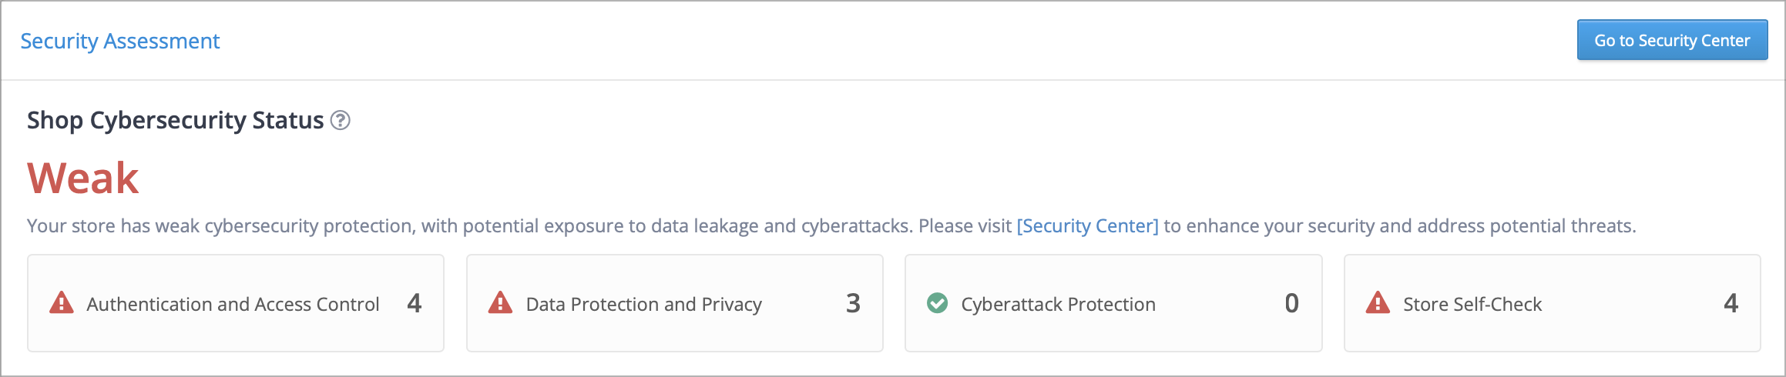Follow the [Security Center] inline link
This screenshot has height=377, width=1786.
pyautogui.click(x=1087, y=226)
